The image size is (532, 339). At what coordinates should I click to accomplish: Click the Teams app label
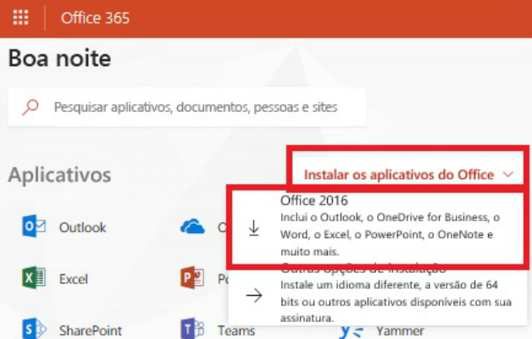tap(236, 331)
